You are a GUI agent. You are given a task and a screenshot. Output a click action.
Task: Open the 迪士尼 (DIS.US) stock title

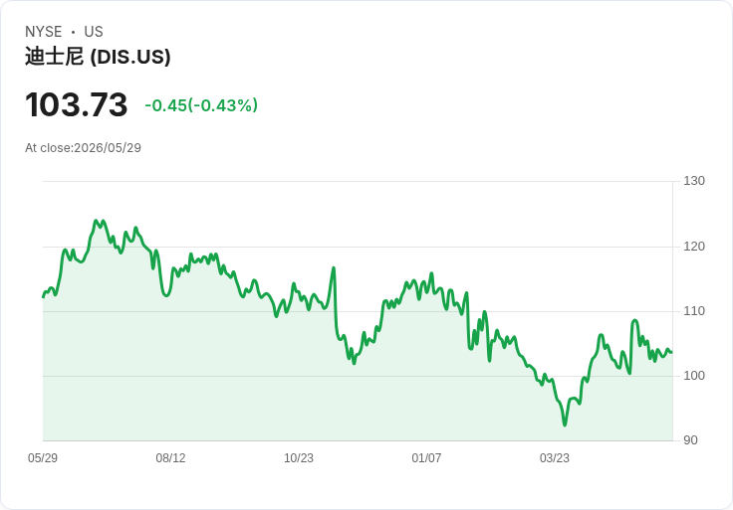click(x=98, y=57)
